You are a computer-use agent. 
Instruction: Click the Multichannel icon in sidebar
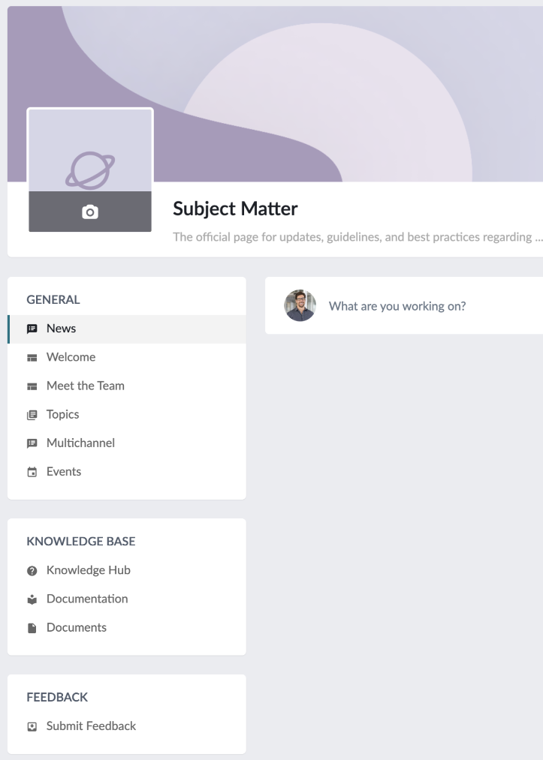click(x=32, y=443)
